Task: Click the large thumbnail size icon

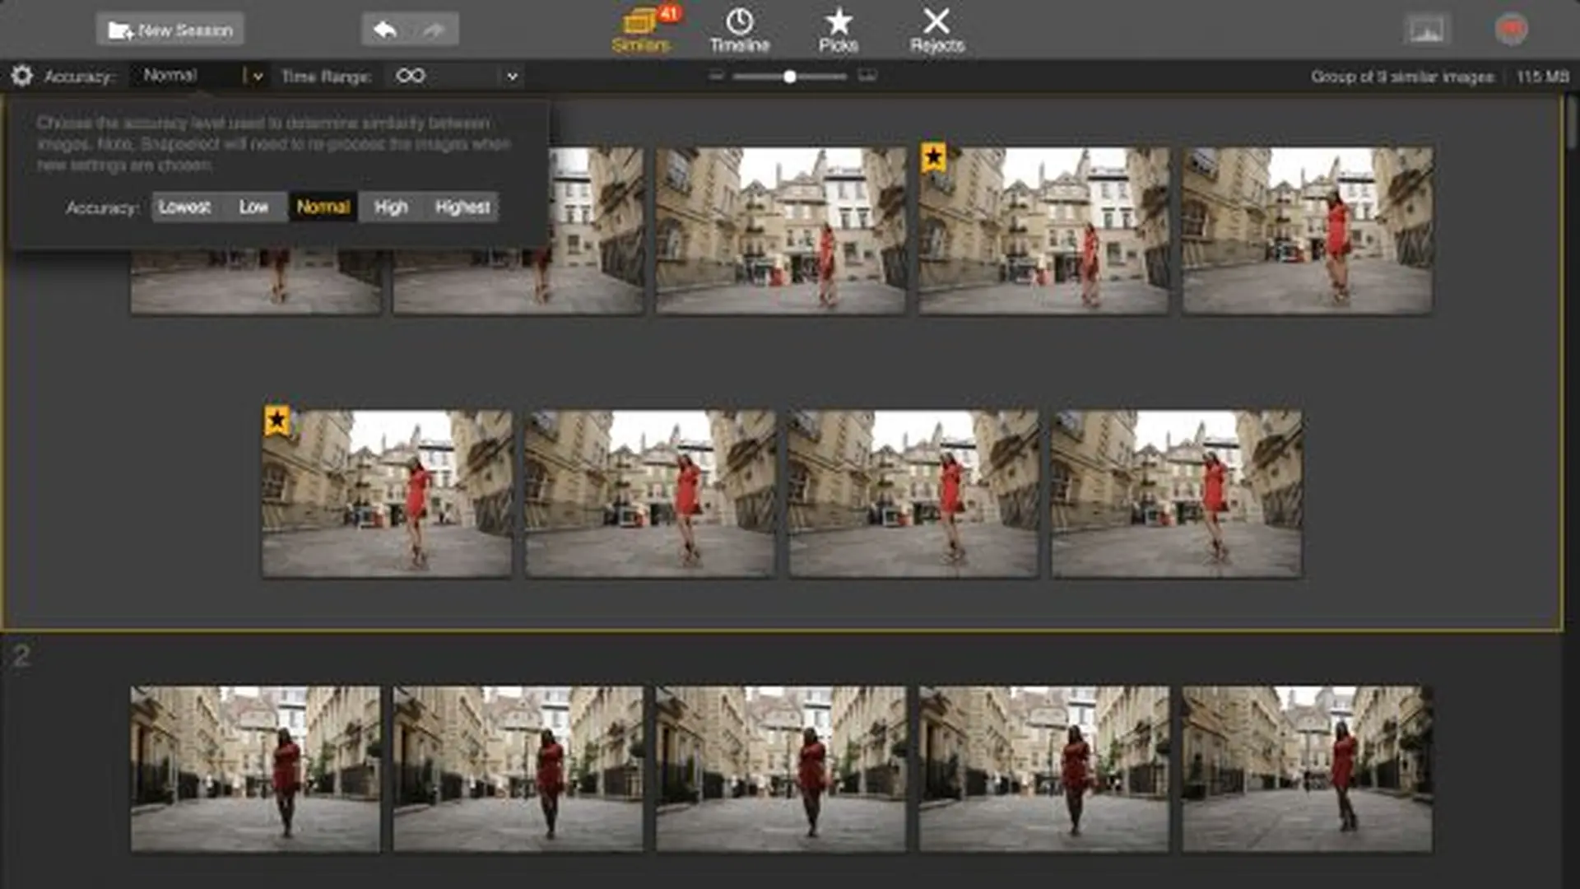Action: click(867, 76)
